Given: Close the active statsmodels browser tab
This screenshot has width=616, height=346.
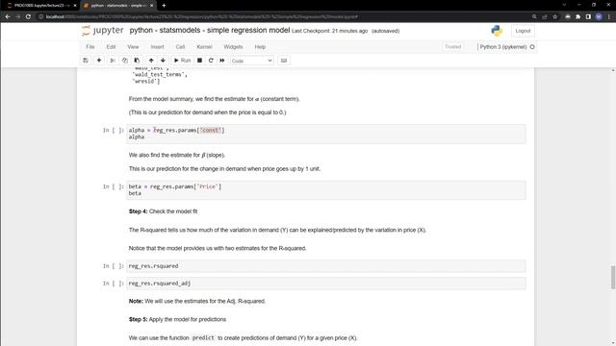Looking at the screenshot, I should (x=152, y=6).
